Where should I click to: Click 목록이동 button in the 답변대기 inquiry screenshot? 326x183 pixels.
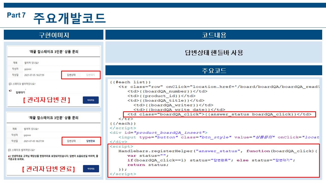pos(91,100)
